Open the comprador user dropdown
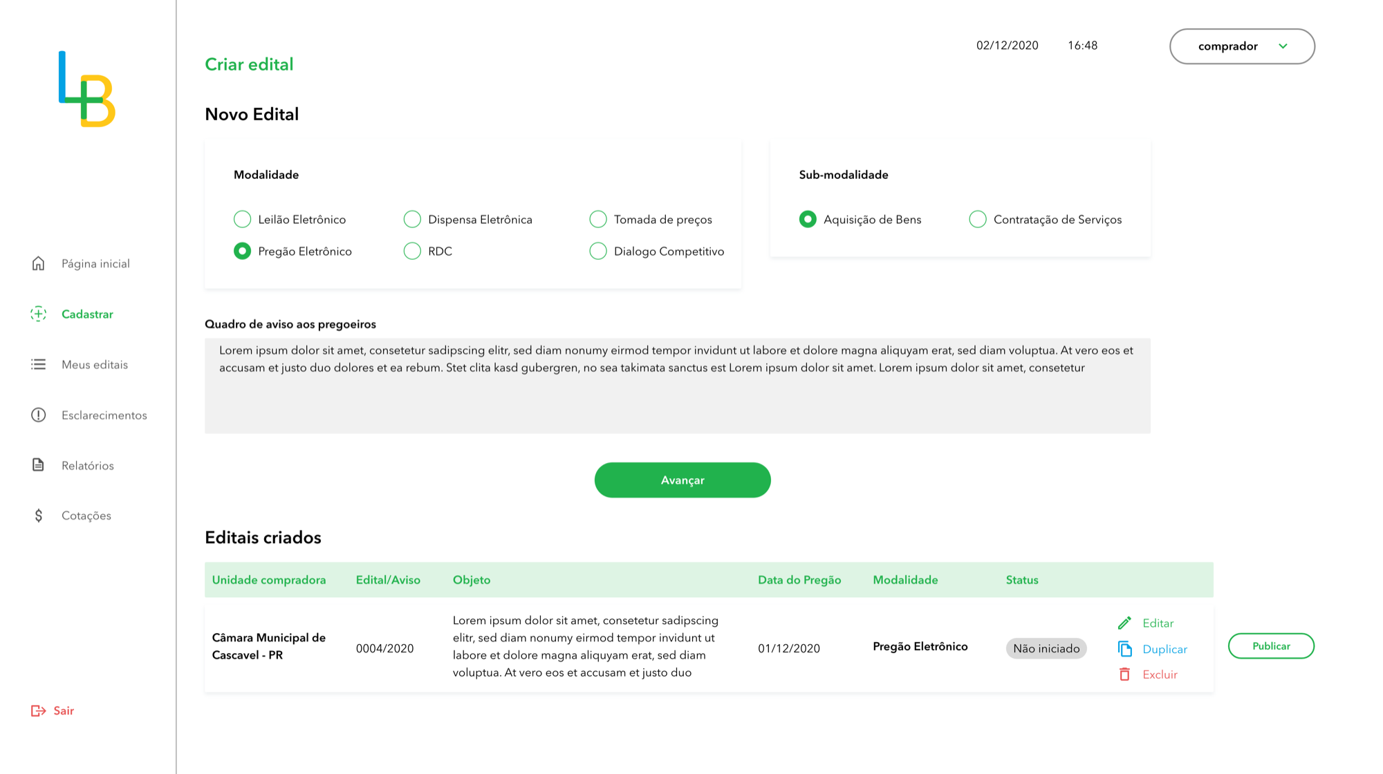1383x774 pixels. (1243, 46)
